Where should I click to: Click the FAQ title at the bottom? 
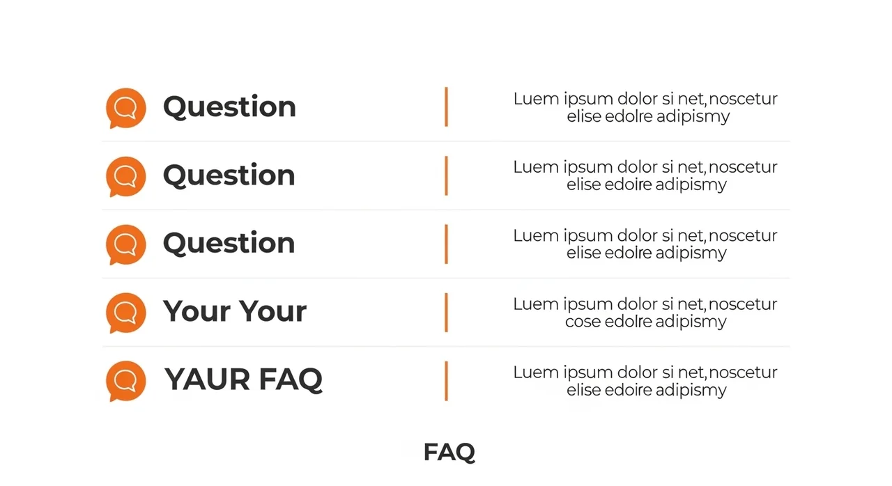point(449,452)
